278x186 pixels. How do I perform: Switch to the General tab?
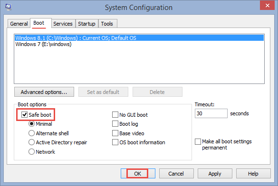click(19, 24)
